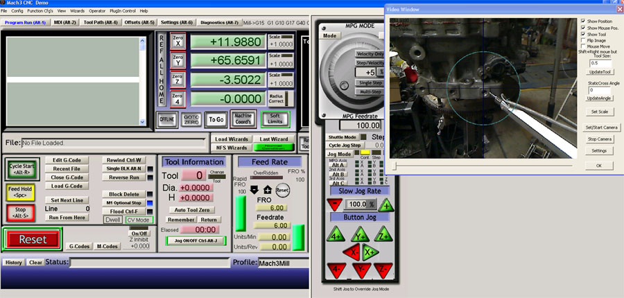This screenshot has width=624, height=298.
Task: Click the Zero 4 axis button
Action: (x=177, y=98)
